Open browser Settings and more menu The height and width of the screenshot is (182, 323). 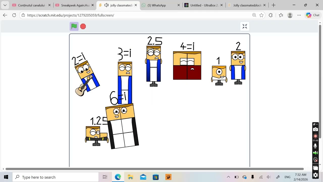299,15
